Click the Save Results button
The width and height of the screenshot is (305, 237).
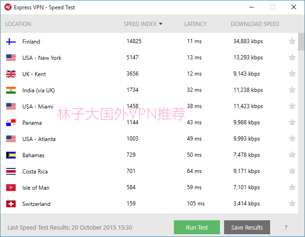pyautogui.click(x=247, y=227)
